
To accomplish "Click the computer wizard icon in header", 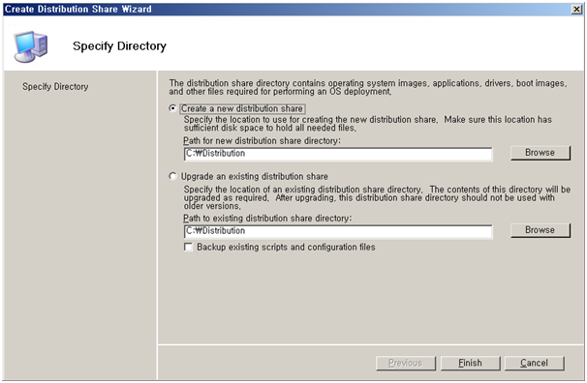I will coord(31,46).
